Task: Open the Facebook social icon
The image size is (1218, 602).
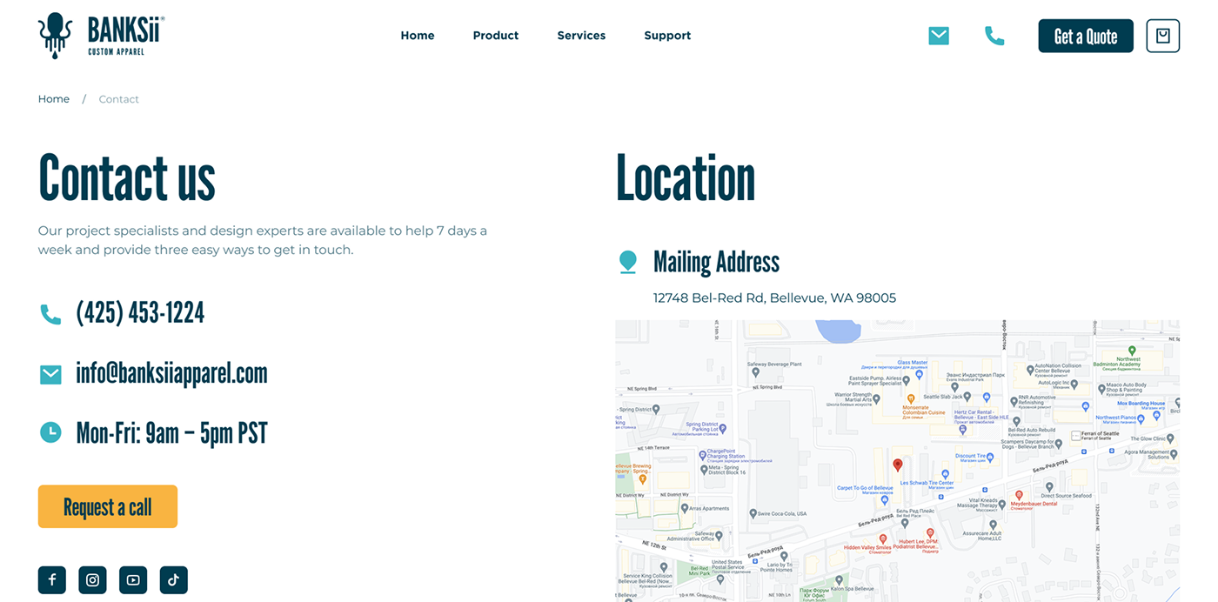Action: [52, 580]
